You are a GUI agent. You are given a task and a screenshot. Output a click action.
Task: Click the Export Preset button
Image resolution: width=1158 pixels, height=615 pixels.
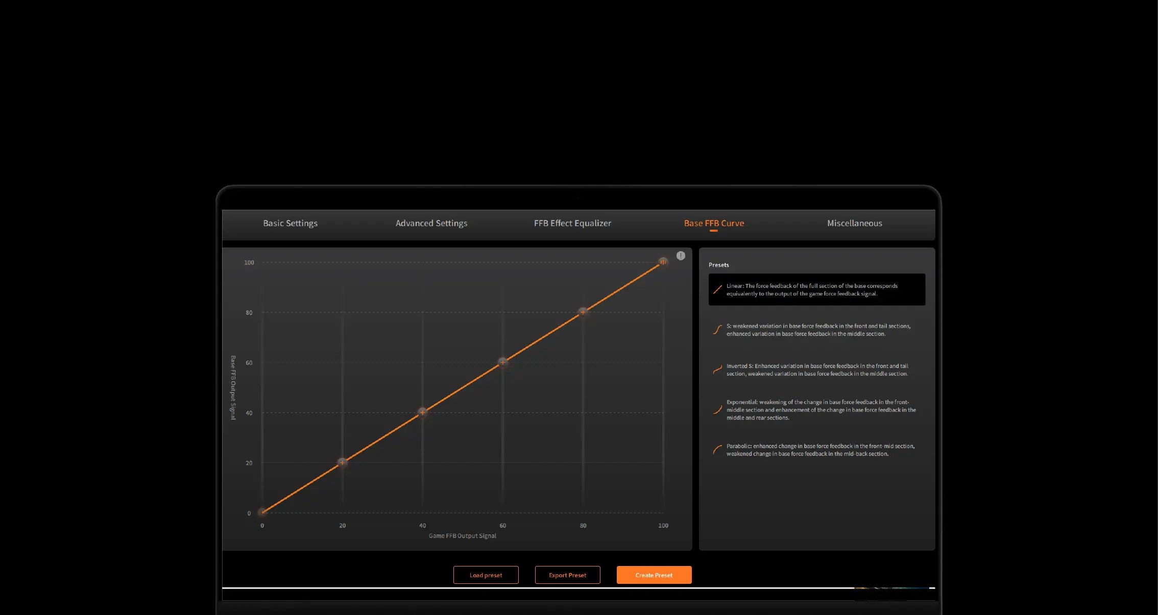567,575
